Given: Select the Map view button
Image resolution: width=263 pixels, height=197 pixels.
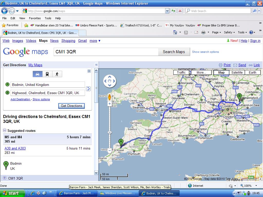Looking at the screenshot, I should tap(221, 73).
